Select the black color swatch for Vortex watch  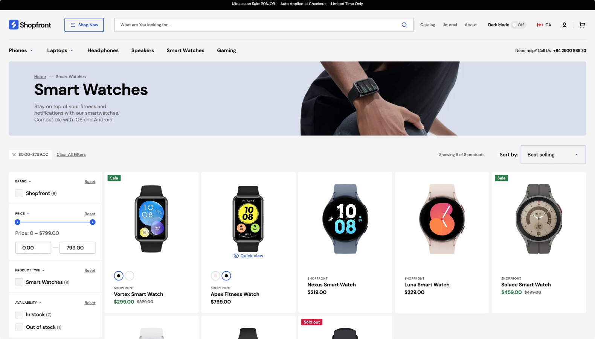point(119,276)
